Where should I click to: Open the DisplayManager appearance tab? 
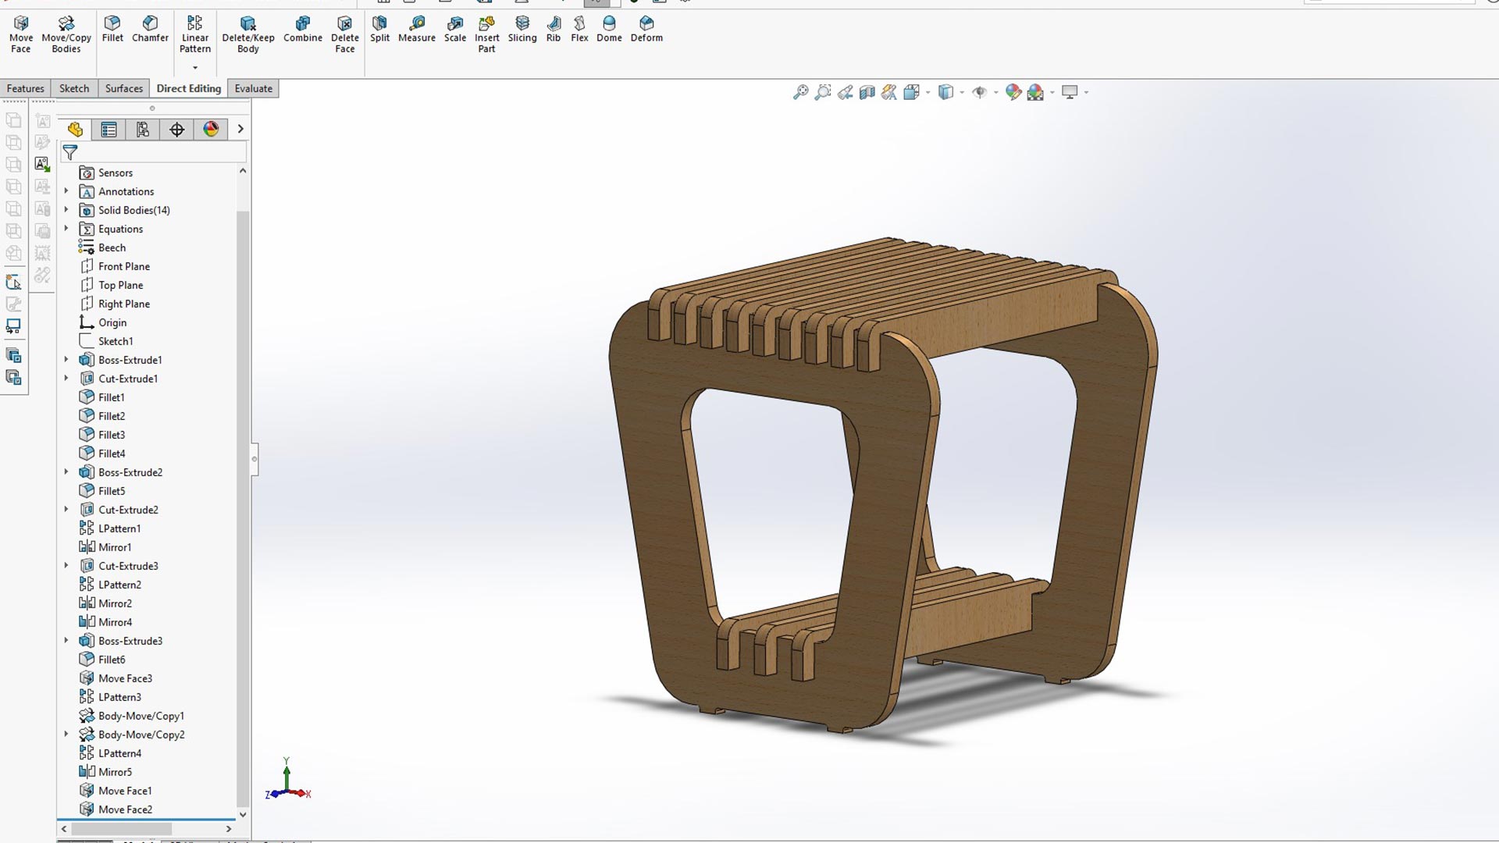click(211, 130)
